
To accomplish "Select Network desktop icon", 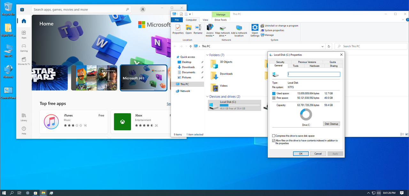I will pyautogui.click(x=8, y=72).
